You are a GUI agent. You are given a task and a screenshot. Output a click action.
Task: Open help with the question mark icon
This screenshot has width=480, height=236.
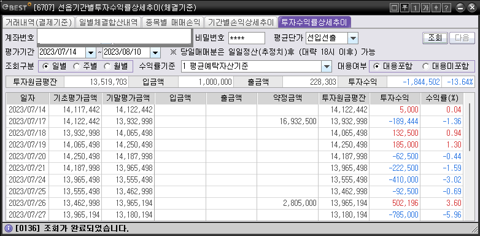tap(446, 7)
